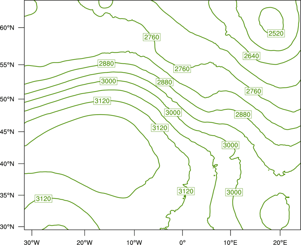Click the 40°N latitude axis label
Image resolution: width=301 pixels, height=245 pixels.
pyautogui.click(x=7, y=164)
